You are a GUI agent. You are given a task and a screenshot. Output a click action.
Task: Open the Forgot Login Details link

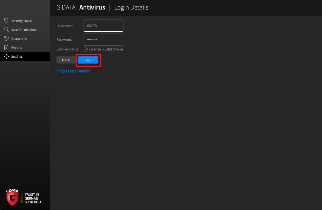click(x=73, y=71)
